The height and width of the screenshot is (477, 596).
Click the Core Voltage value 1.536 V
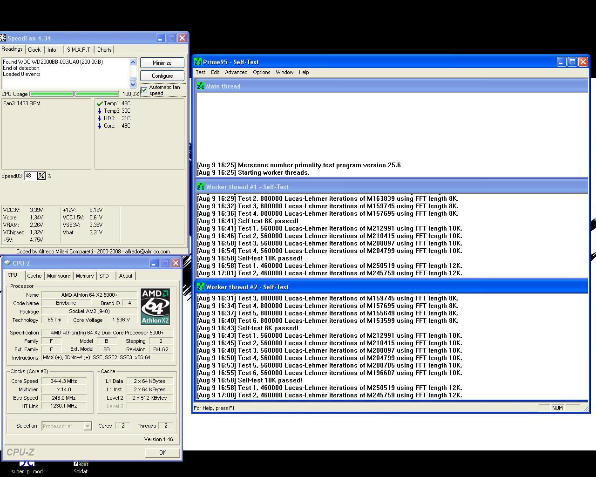[121, 320]
